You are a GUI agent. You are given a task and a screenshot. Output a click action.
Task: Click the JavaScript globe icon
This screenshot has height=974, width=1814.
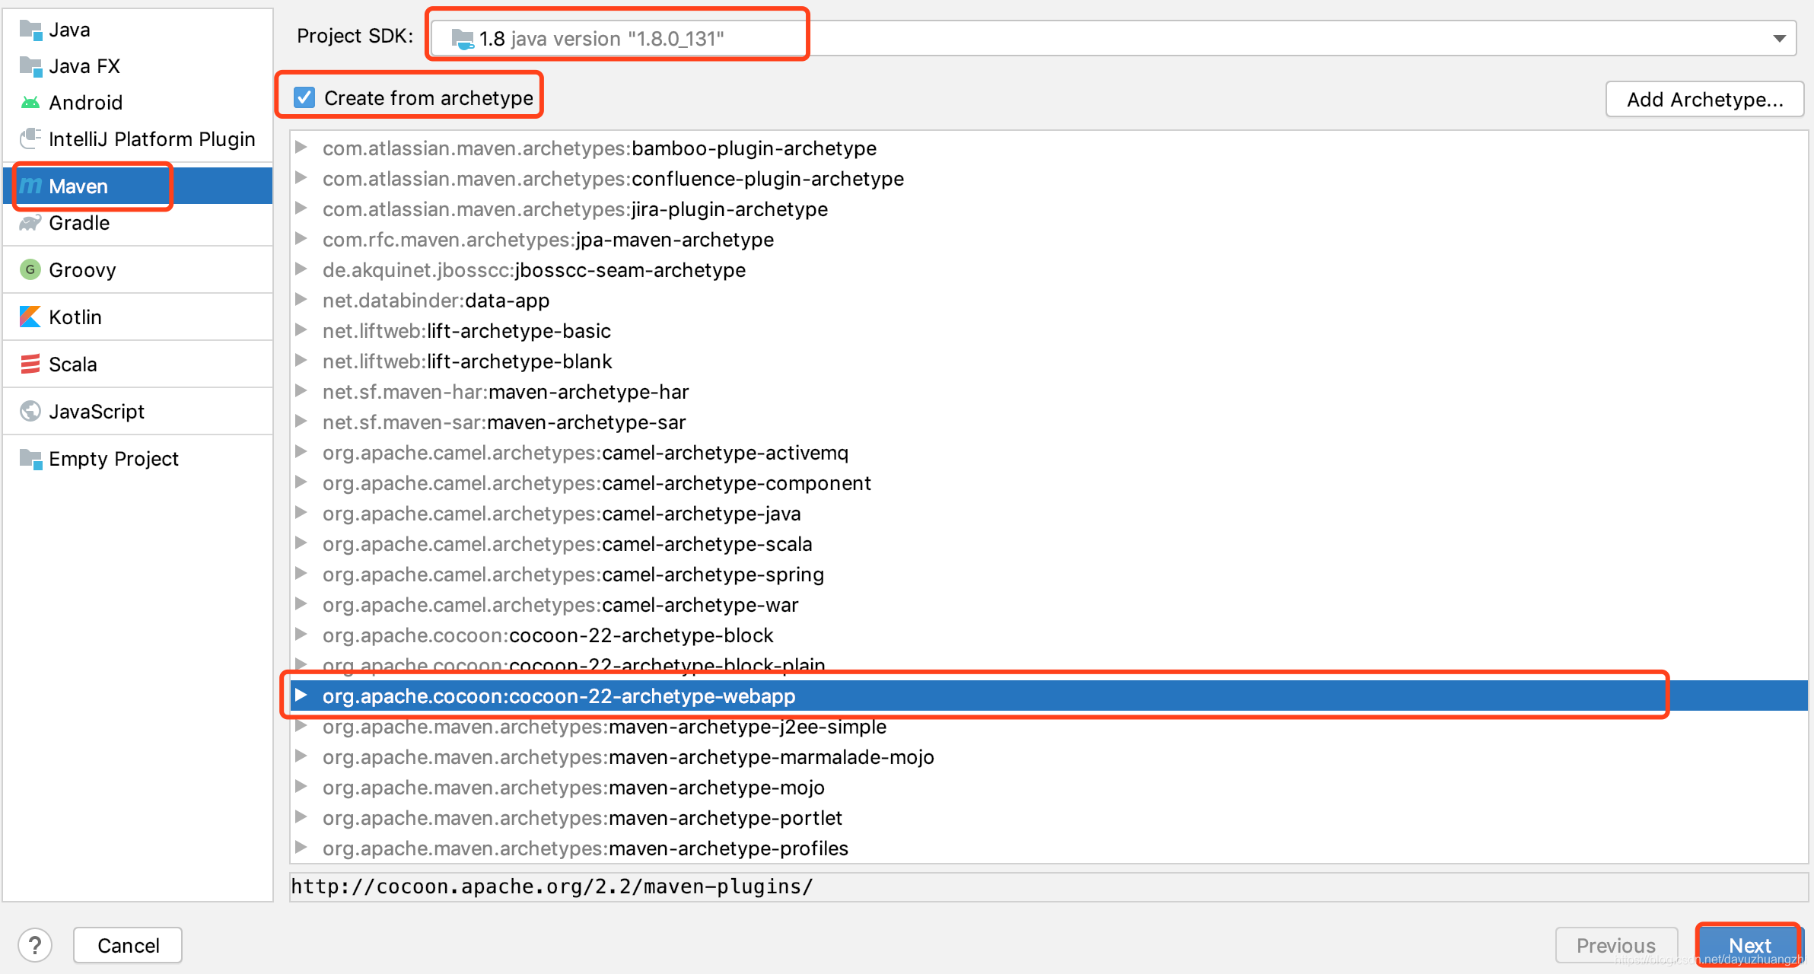[x=30, y=411]
